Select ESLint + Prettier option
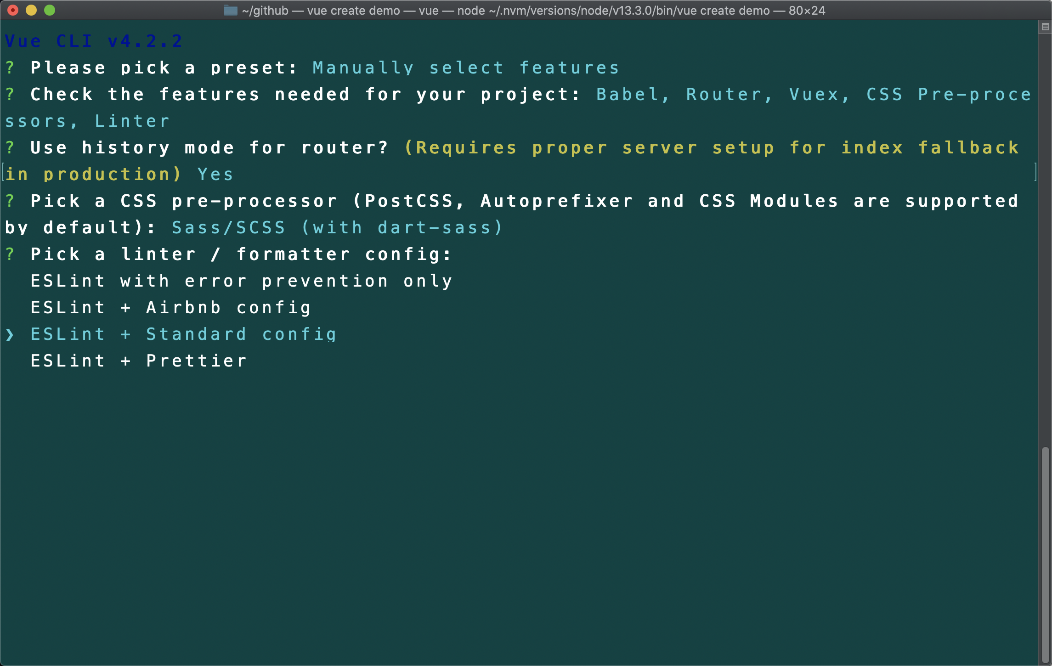1052x666 pixels. click(138, 360)
